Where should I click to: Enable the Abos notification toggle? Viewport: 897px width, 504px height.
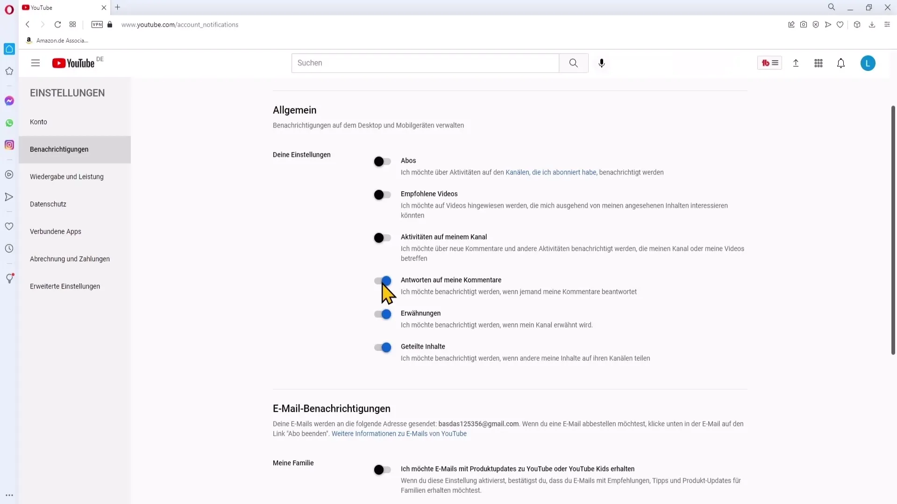point(382,161)
